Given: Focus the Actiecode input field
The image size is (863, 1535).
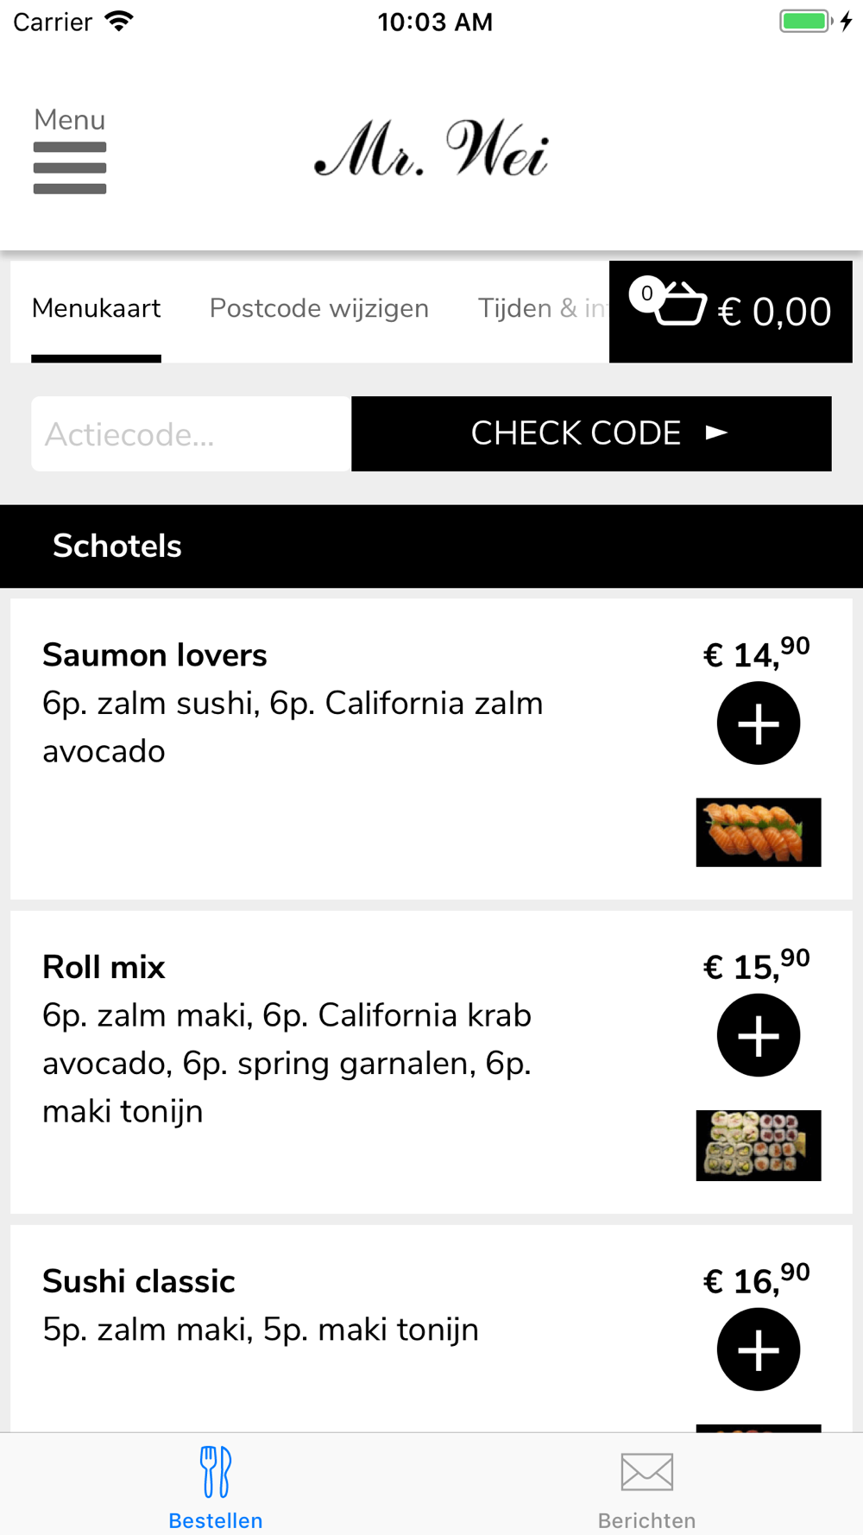Looking at the screenshot, I should pyautogui.click(x=192, y=433).
